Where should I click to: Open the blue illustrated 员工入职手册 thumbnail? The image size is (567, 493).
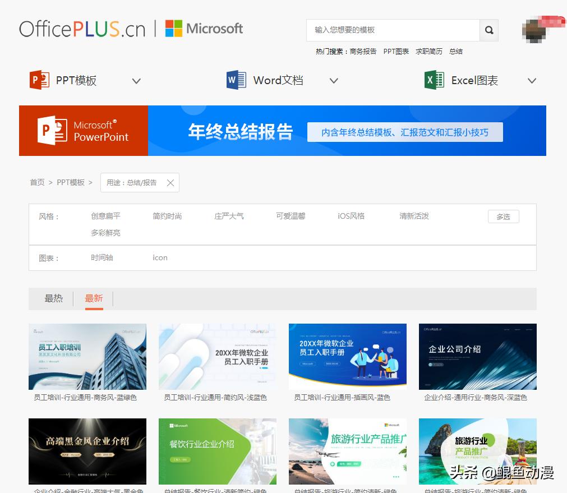348,357
